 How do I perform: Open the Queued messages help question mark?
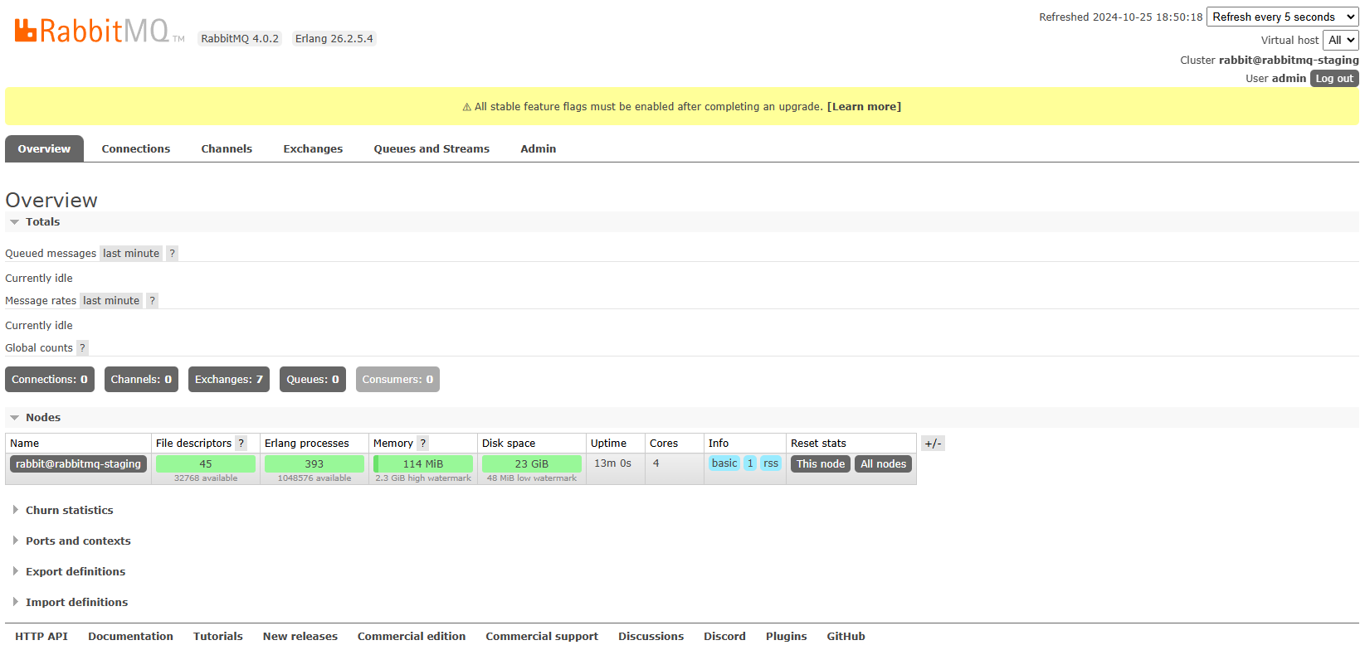tap(172, 254)
